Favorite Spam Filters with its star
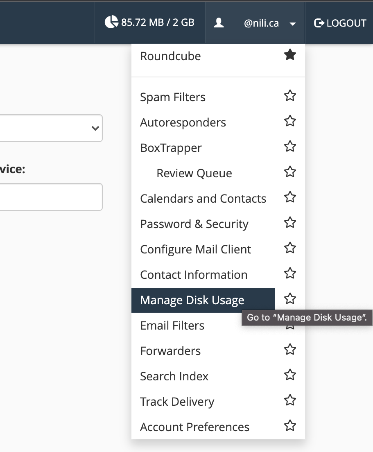The width and height of the screenshot is (373, 452). coord(290,95)
